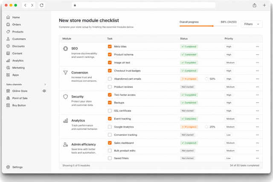The width and height of the screenshot is (273, 182).
Task: Click the Admin efficiency module user icon
Action: click(x=65, y=145)
